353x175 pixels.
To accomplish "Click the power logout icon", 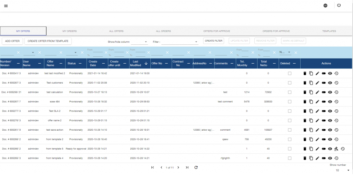I will (x=339, y=6).
